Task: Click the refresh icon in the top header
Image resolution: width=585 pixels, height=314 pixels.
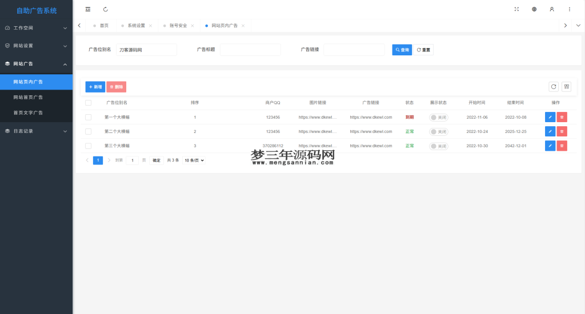Action: (106, 9)
